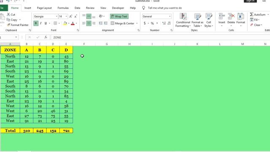Set Bottom Align for cells
The width and height of the screenshot is (270, 152).
coord(94,16)
